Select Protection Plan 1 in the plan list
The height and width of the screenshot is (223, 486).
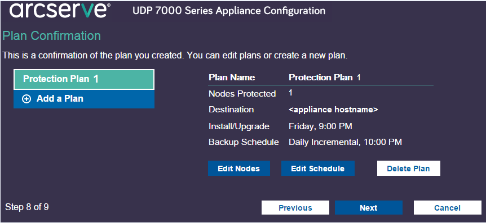[x=84, y=79]
